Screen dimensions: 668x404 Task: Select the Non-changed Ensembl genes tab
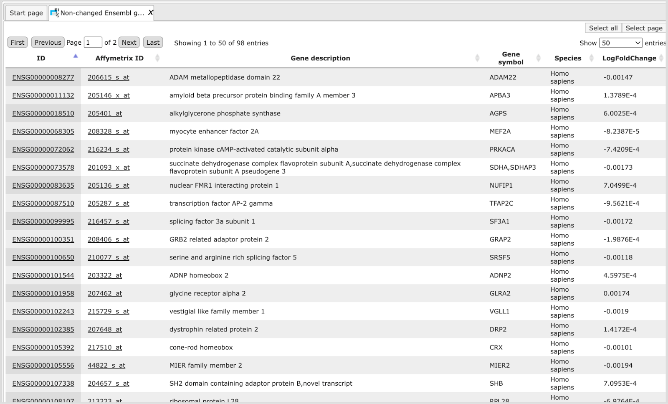(x=101, y=13)
